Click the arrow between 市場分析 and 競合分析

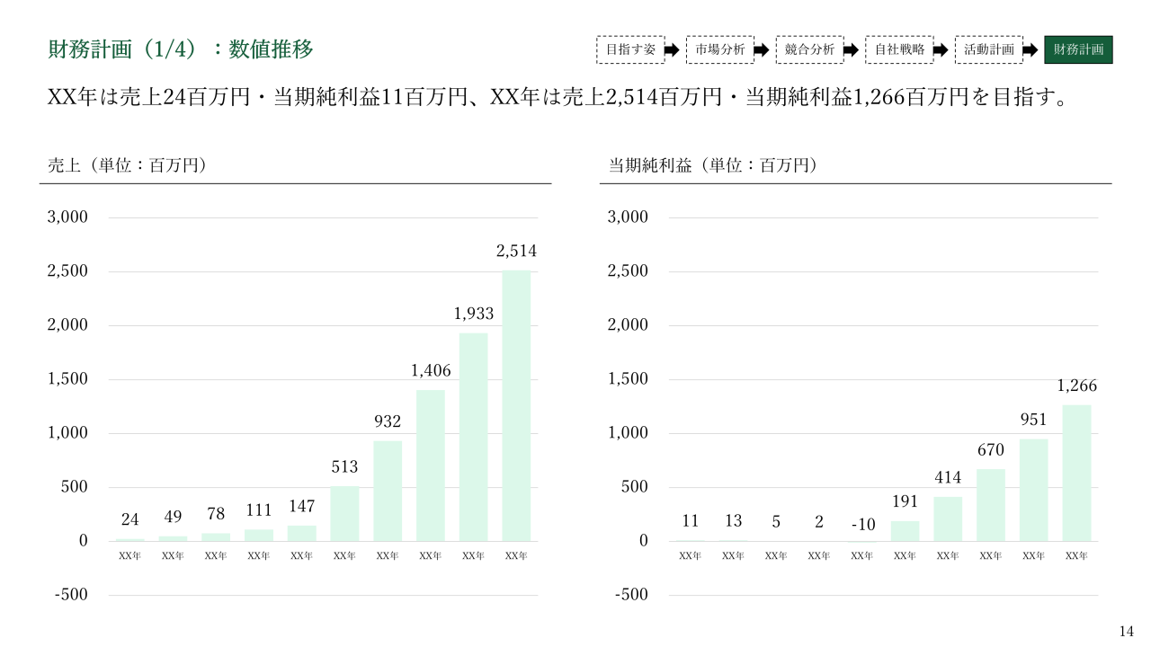point(761,50)
